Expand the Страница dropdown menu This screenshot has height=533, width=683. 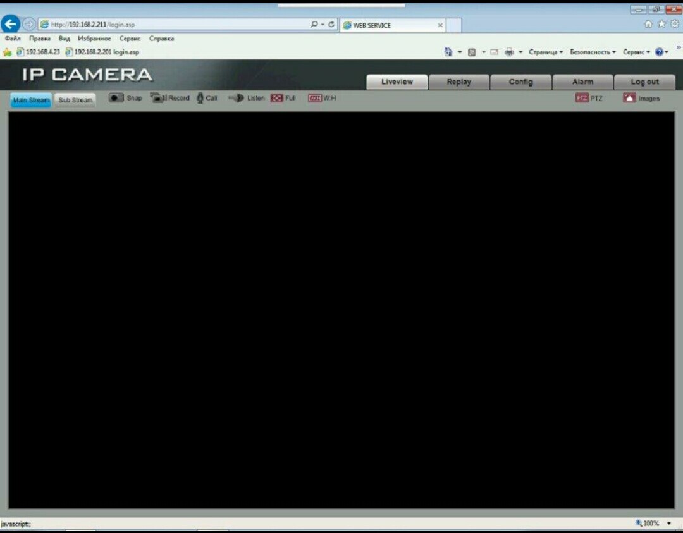click(x=545, y=52)
